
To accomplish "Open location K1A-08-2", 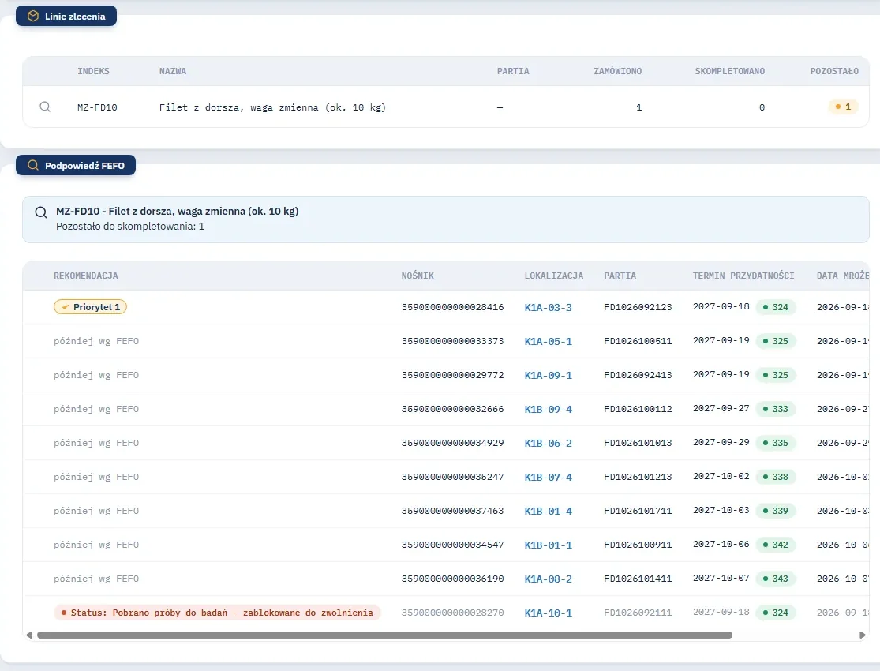I will pyautogui.click(x=549, y=579).
